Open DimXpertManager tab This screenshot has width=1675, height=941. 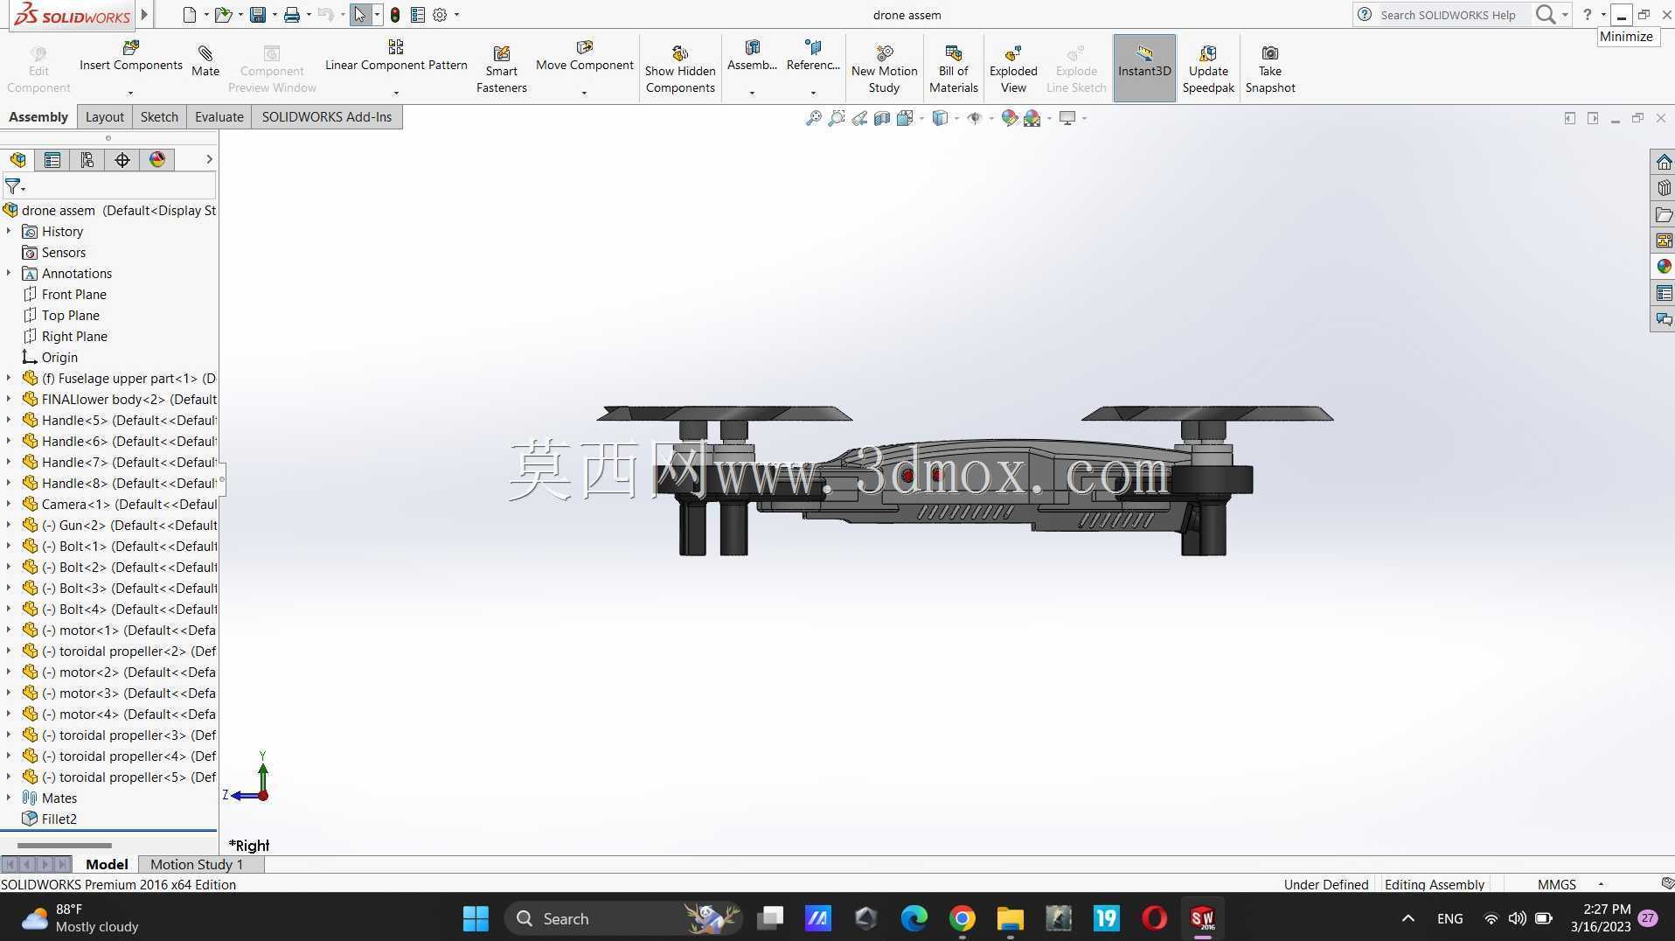(x=122, y=159)
